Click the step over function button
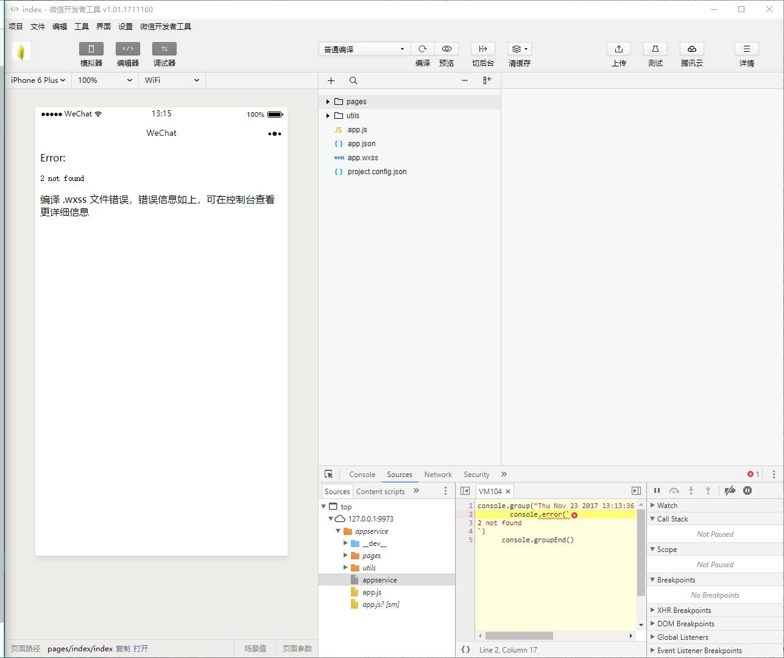 674,490
